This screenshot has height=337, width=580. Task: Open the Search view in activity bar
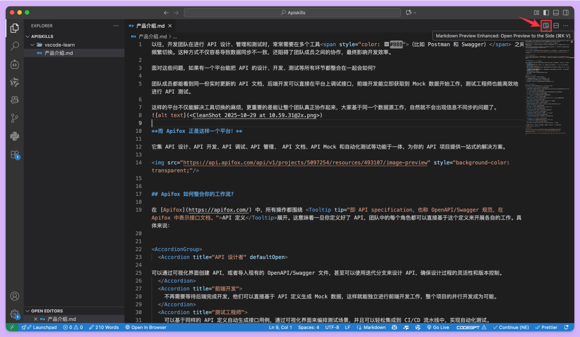(15, 46)
